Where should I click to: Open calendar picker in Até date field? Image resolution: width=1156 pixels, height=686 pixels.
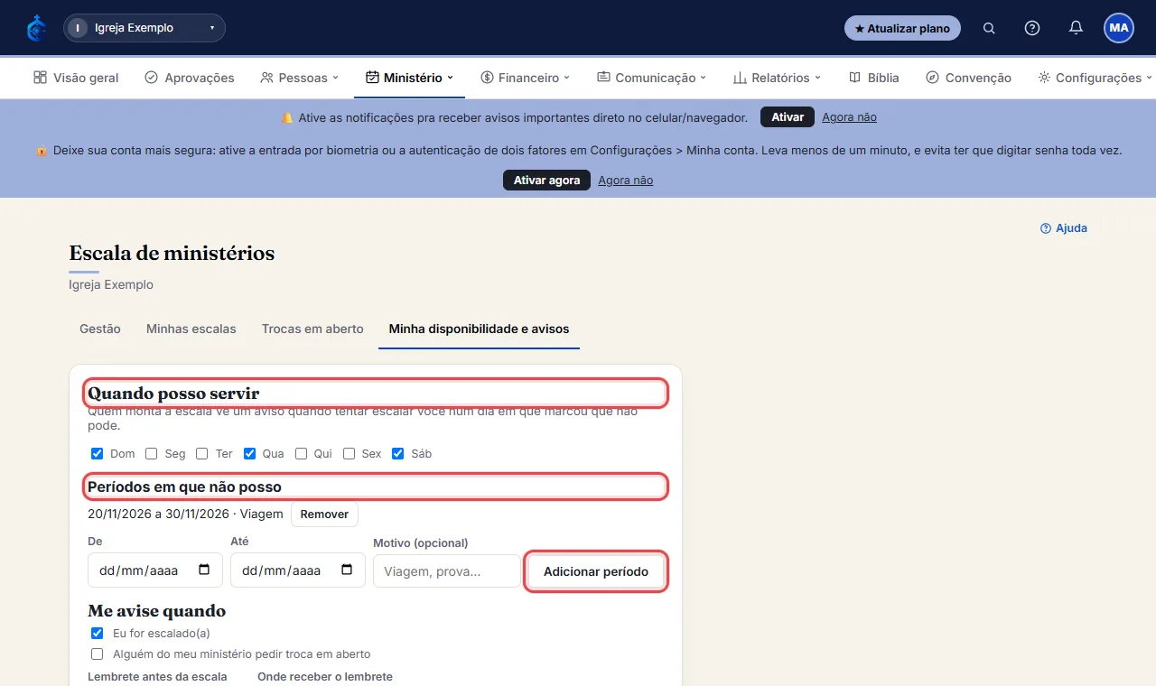[347, 570]
